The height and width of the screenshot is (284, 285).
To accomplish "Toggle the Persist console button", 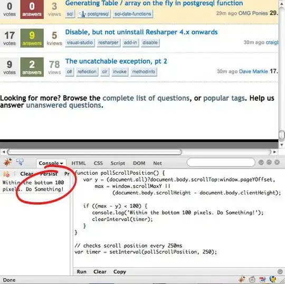I will pyautogui.click(x=49, y=174).
